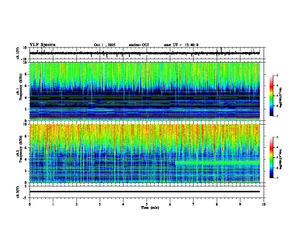Click the 'VLF Spectra' plot title
The height and width of the screenshot is (229, 297).
tap(42, 45)
